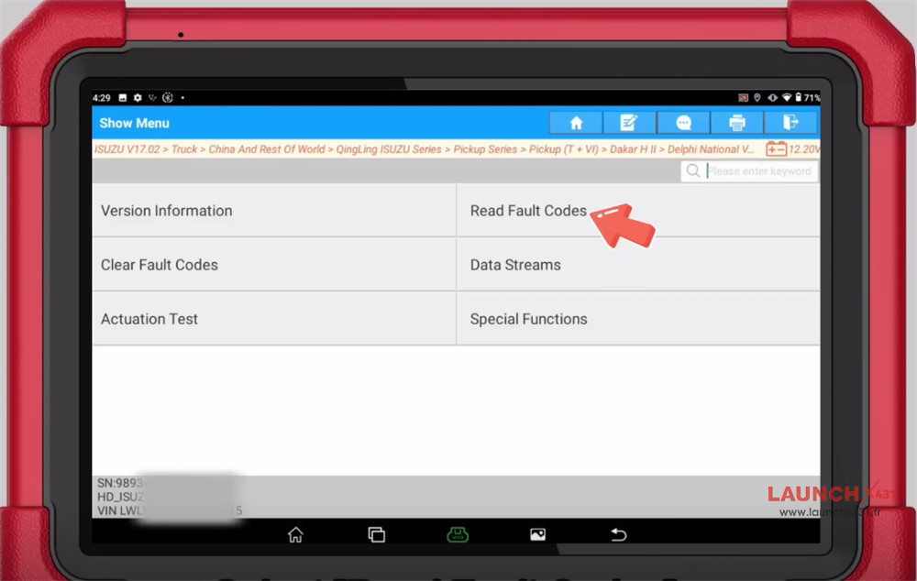Click the settings gear in the status bar
The height and width of the screenshot is (581, 917).
pos(138,98)
